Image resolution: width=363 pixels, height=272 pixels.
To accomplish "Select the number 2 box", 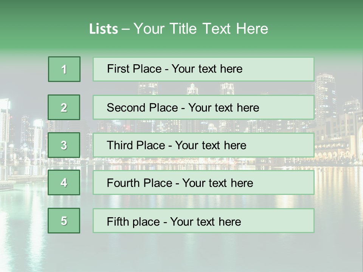I will [64, 107].
